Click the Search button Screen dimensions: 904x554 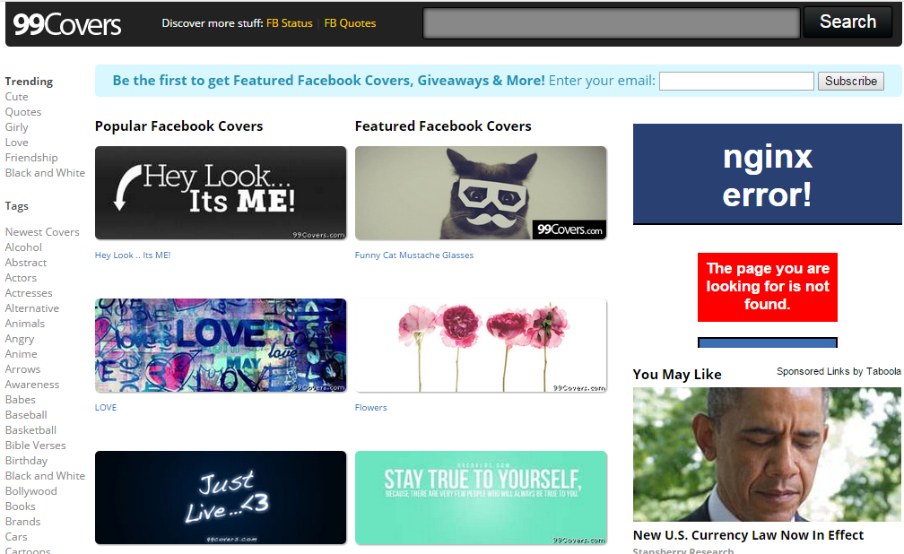pyautogui.click(x=847, y=22)
